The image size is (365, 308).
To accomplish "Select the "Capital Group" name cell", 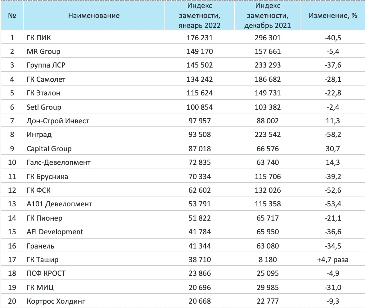I will (x=49, y=149).
